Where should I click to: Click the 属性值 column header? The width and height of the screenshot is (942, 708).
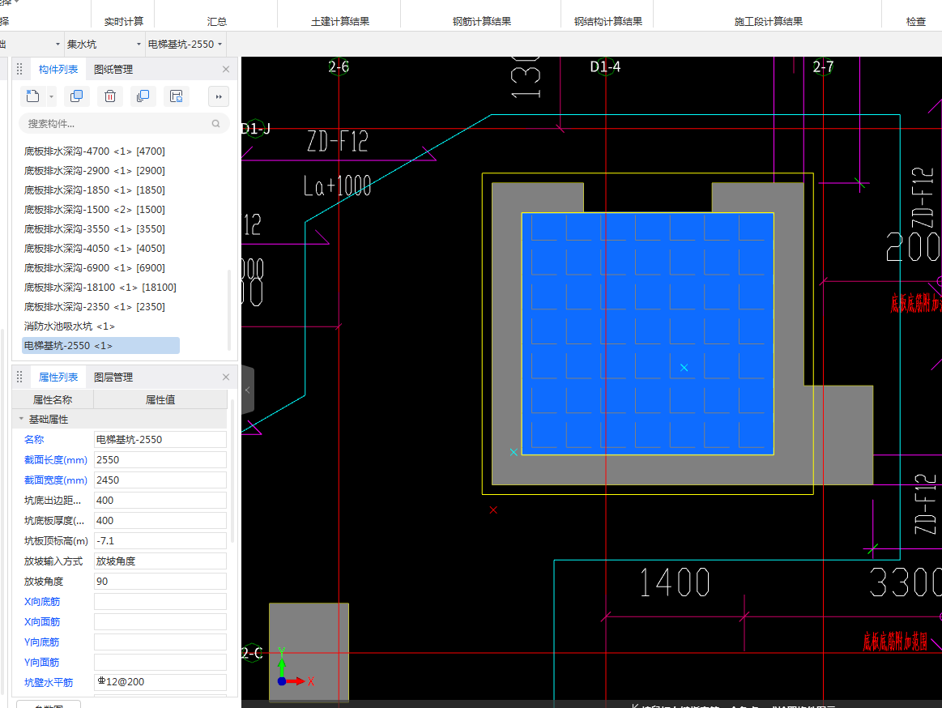pos(160,399)
